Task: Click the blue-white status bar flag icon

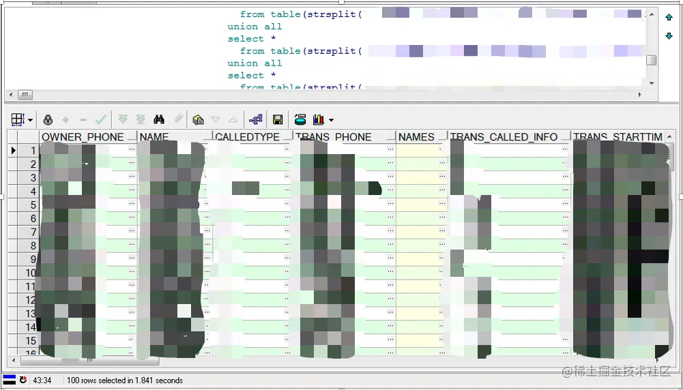Action: tap(10, 380)
